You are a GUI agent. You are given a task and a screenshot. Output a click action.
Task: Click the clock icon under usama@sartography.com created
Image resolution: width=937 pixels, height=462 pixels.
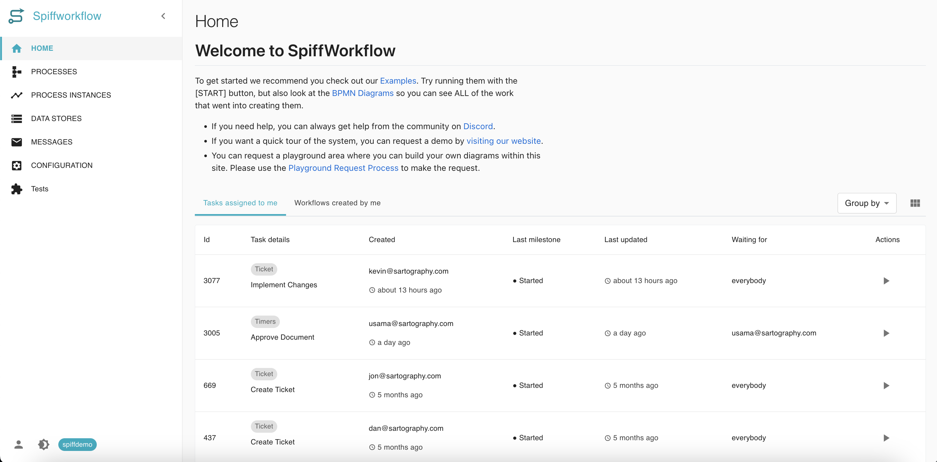372,343
